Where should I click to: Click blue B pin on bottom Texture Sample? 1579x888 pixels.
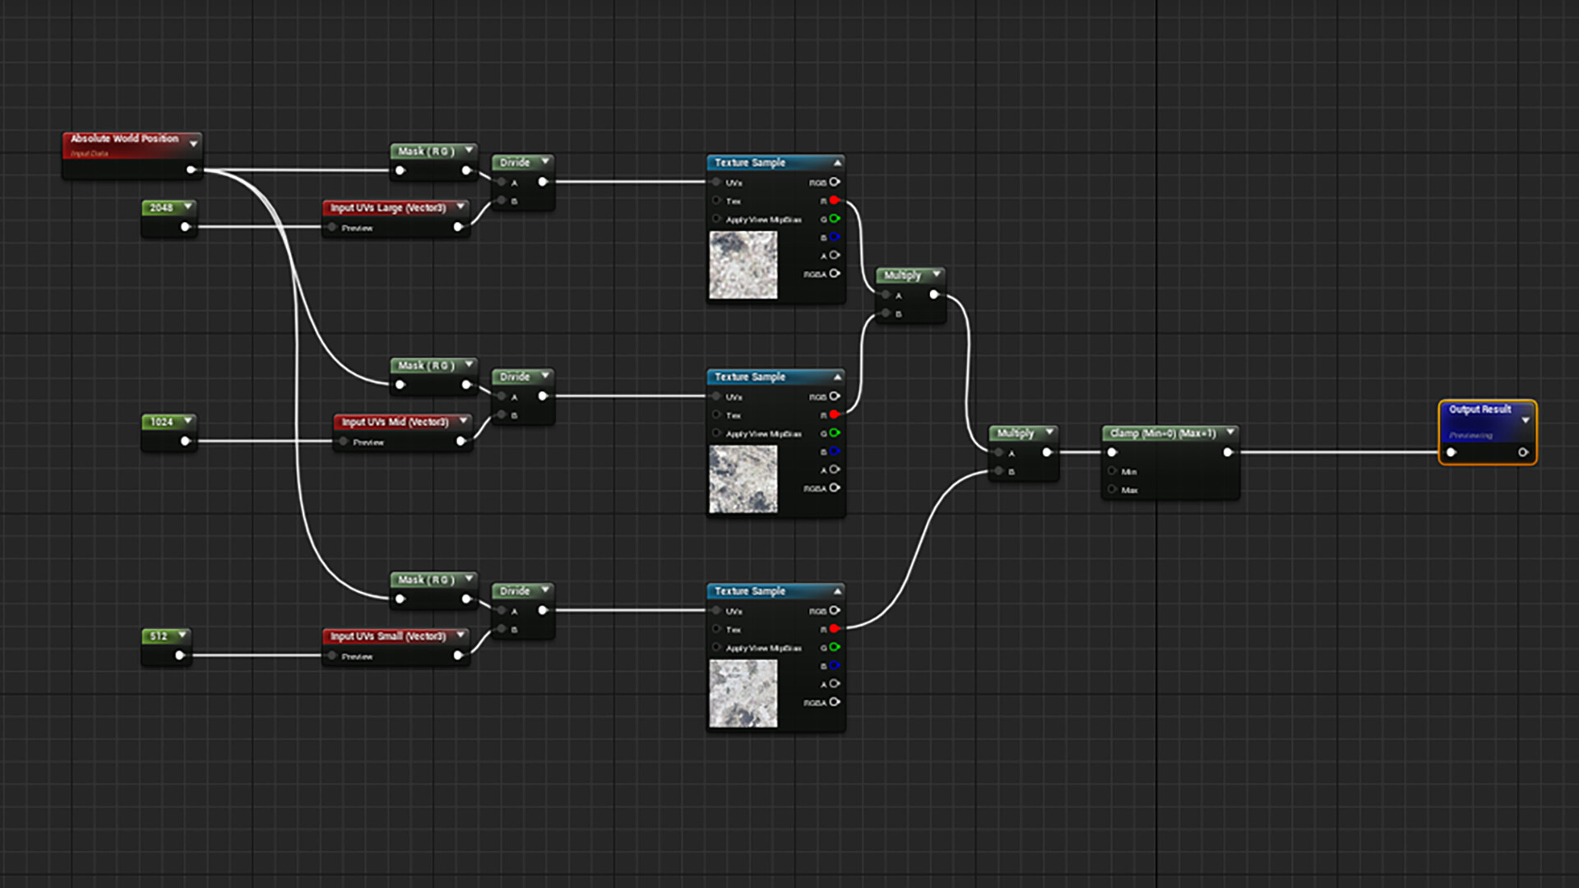coord(834,666)
